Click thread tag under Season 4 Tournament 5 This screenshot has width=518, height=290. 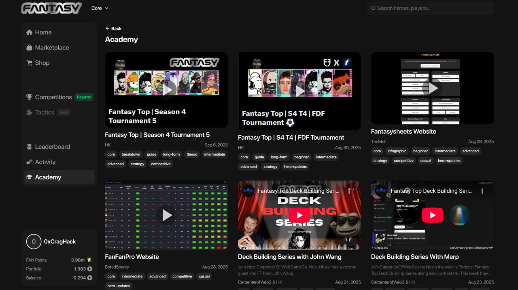coord(192,154)
